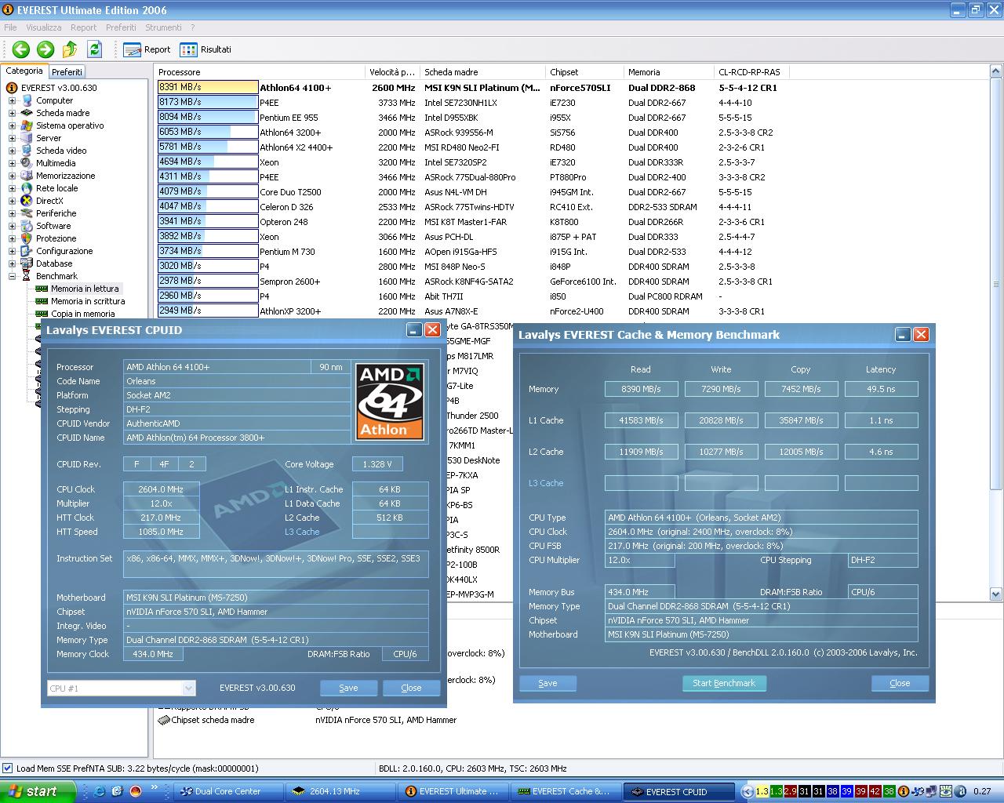The width and height of the screenshot is (1004, 803).
Task: Switch to 2604.13 MHz taskbar item
Action: [341, 791]
